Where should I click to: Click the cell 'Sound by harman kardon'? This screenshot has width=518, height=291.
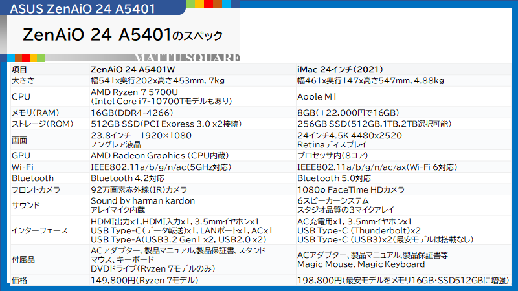pyautogui.click(x=142, y=201)
